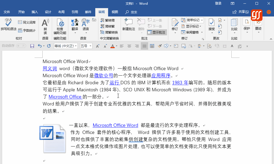Increase font size in quick toolbar
The width and height of the screenshot is (274, 164).
(x=98, y=46)
